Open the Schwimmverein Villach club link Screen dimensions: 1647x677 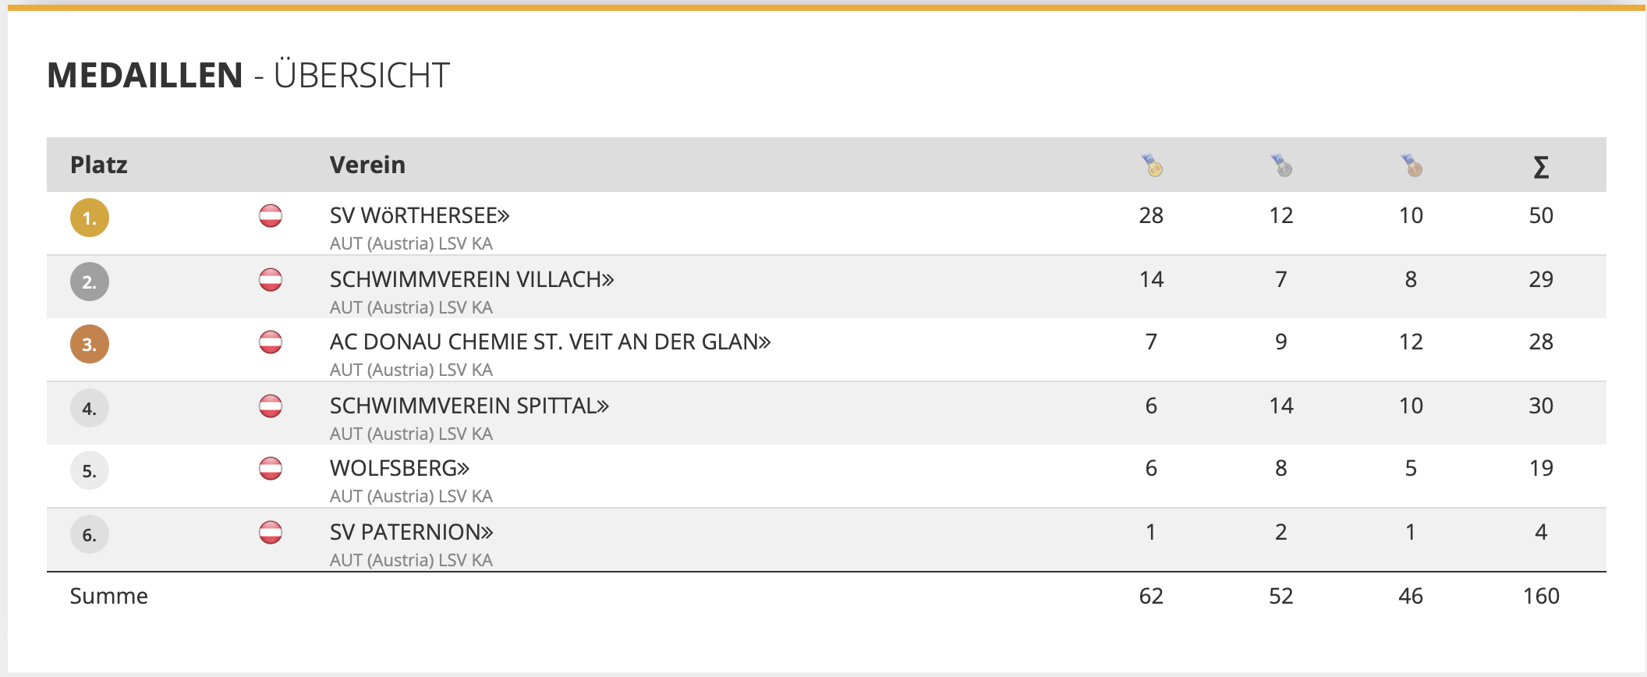(x=472, y=280)
